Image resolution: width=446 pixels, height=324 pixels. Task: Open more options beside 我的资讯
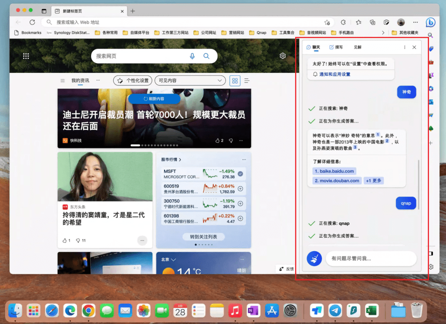[x=98, y=80]
